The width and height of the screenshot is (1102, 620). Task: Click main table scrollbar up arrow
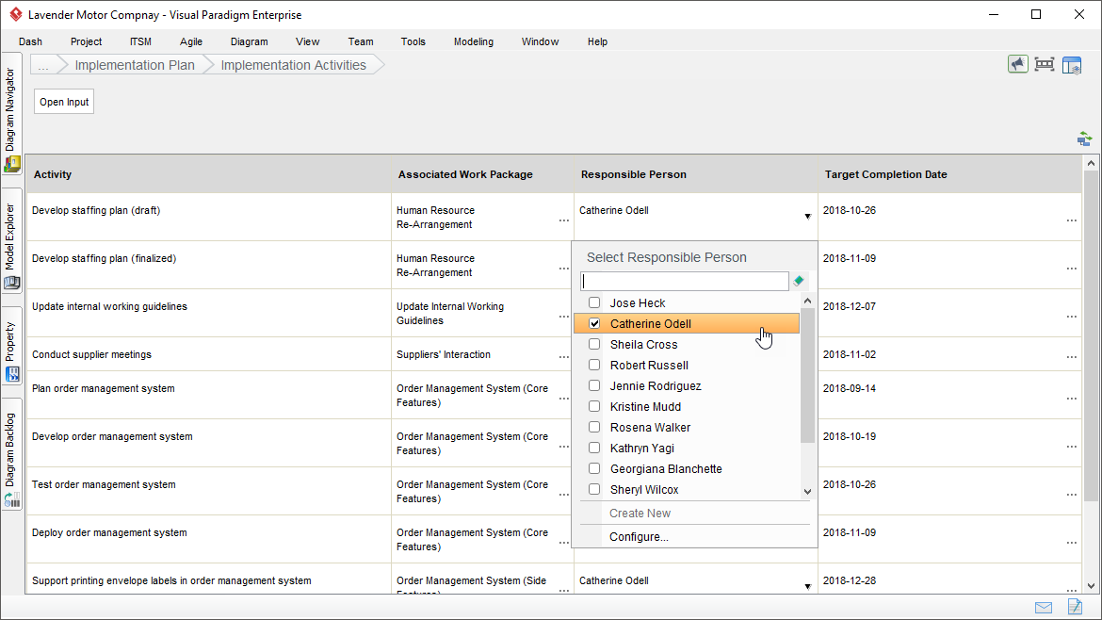1091,163
